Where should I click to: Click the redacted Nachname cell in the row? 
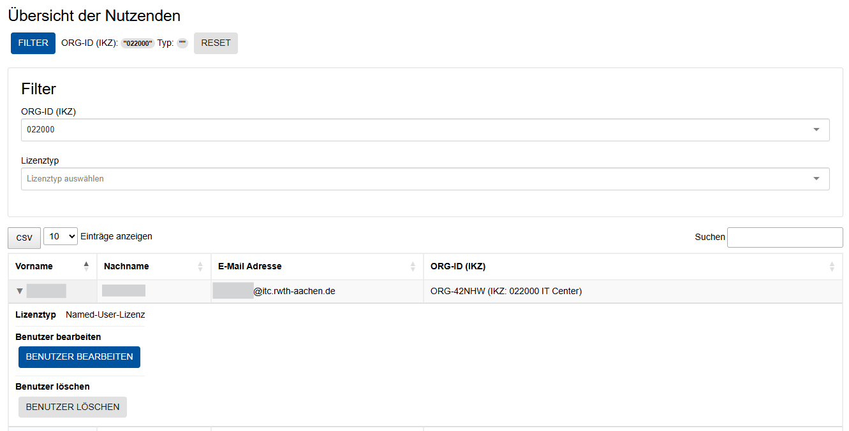click(x=124, y=292)
